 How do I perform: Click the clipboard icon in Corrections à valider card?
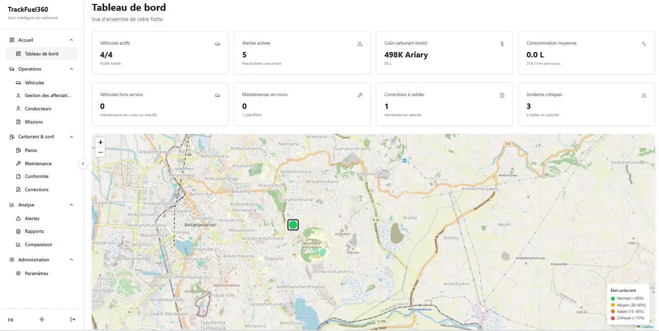click(502, 96)
